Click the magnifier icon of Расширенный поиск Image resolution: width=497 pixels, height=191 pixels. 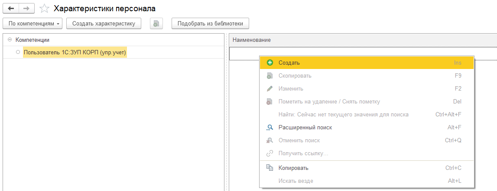pos(270,127)
